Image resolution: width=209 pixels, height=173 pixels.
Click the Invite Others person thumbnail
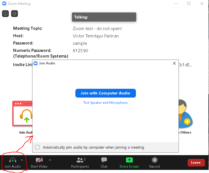(x=185, y=114)
